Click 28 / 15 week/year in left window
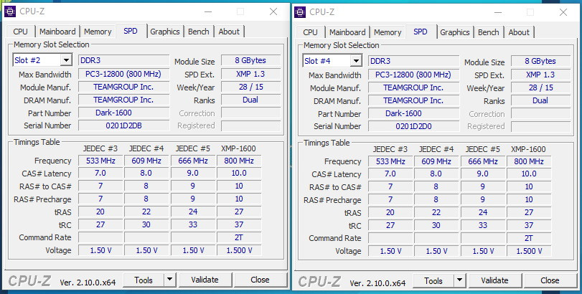This screenshot has height=294, width=582. pos(250,87)
